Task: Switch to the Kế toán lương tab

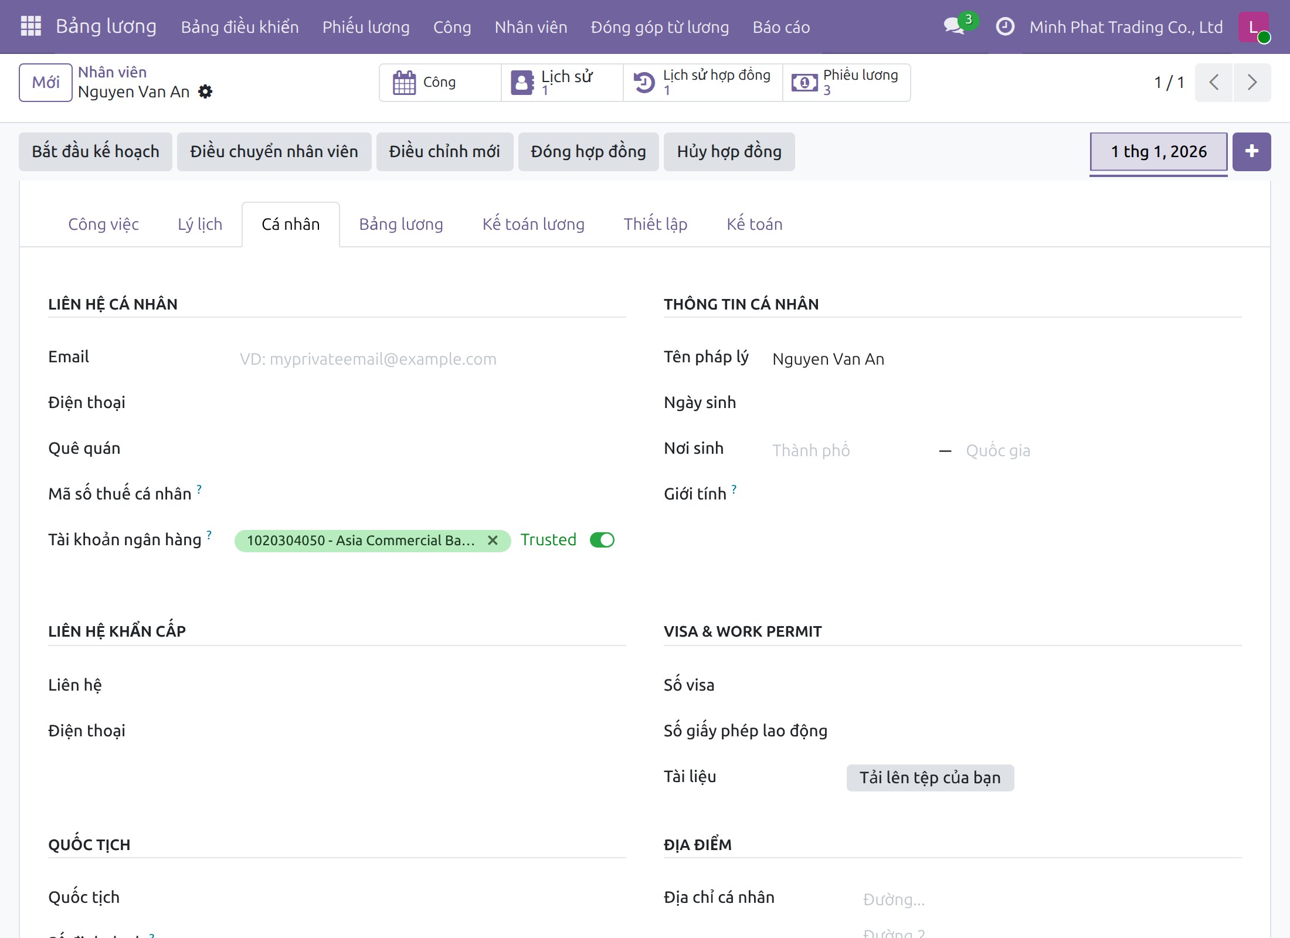Action: point(534,225)
